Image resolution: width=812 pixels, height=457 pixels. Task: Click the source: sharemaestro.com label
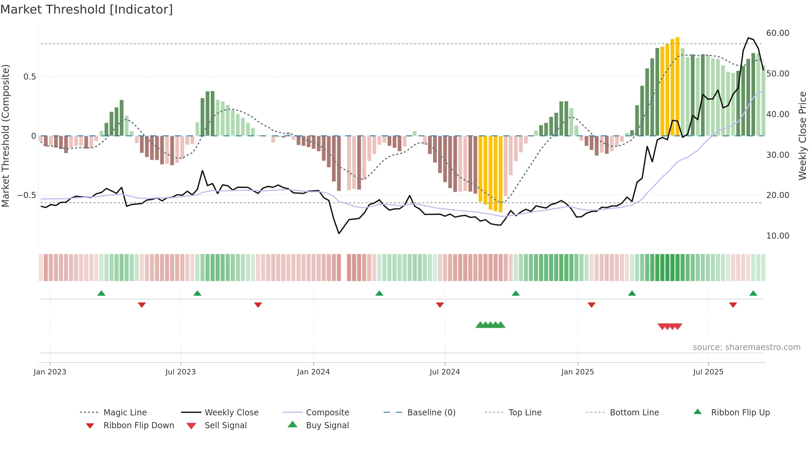747,347
